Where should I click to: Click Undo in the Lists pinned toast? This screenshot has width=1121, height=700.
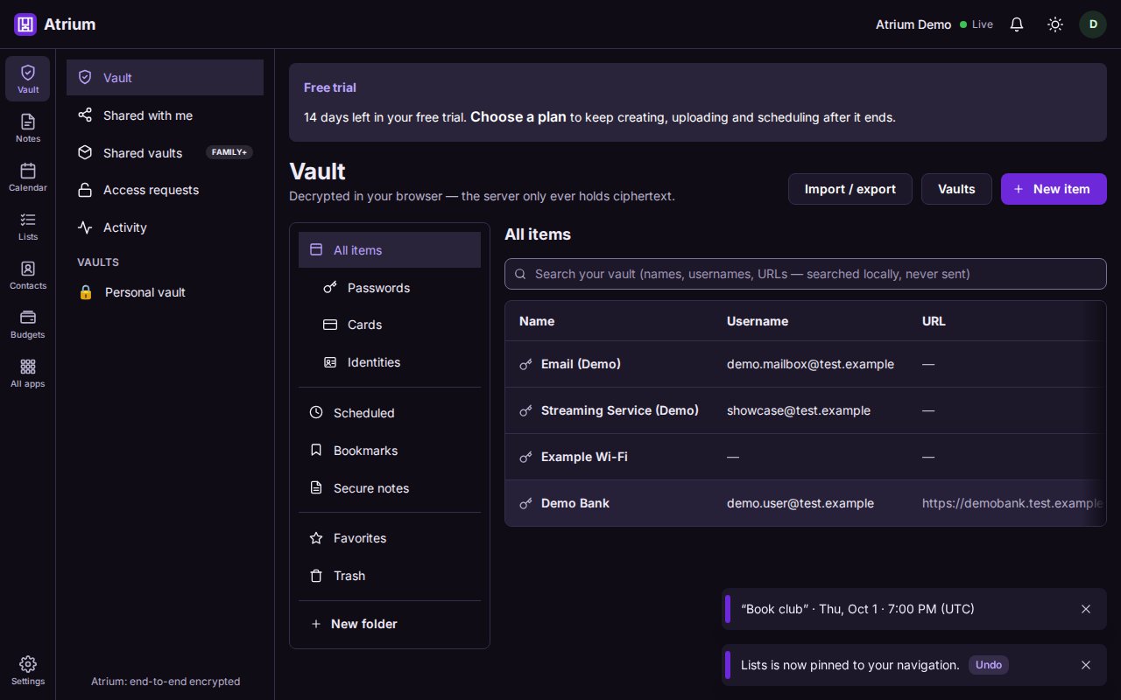click(x=989, y=665)
